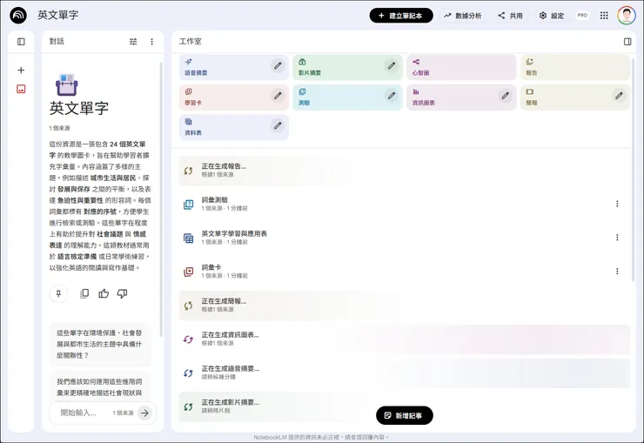644x443 pixels.
Task: Click the notebook emoji icon
Action: click(66, 84)
